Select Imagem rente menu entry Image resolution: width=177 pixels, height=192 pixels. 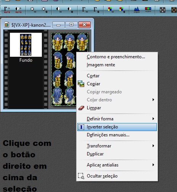(117, 65)
